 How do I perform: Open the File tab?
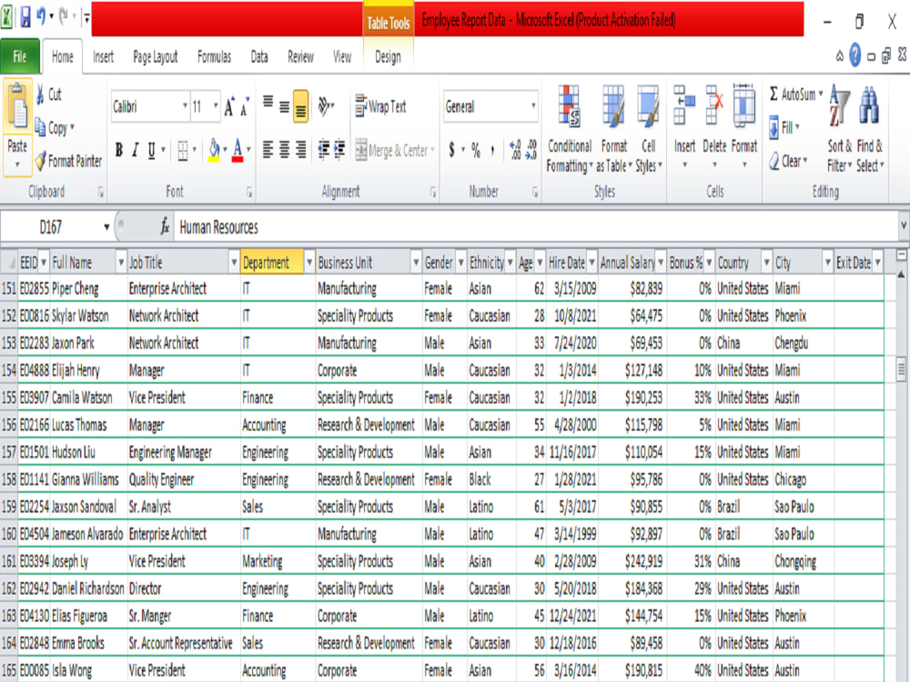coord(20,56)
